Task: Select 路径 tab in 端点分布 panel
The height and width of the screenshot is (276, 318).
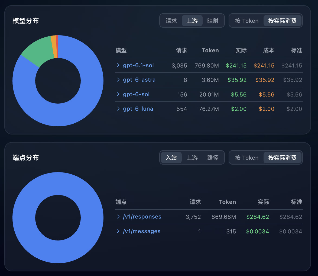Action: pos(213,158)
